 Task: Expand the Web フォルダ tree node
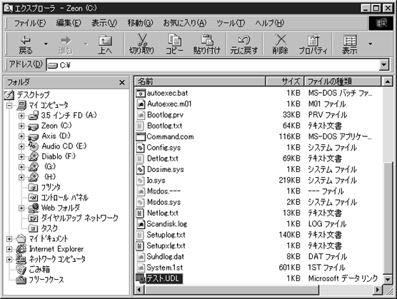[x=21, y=208]
